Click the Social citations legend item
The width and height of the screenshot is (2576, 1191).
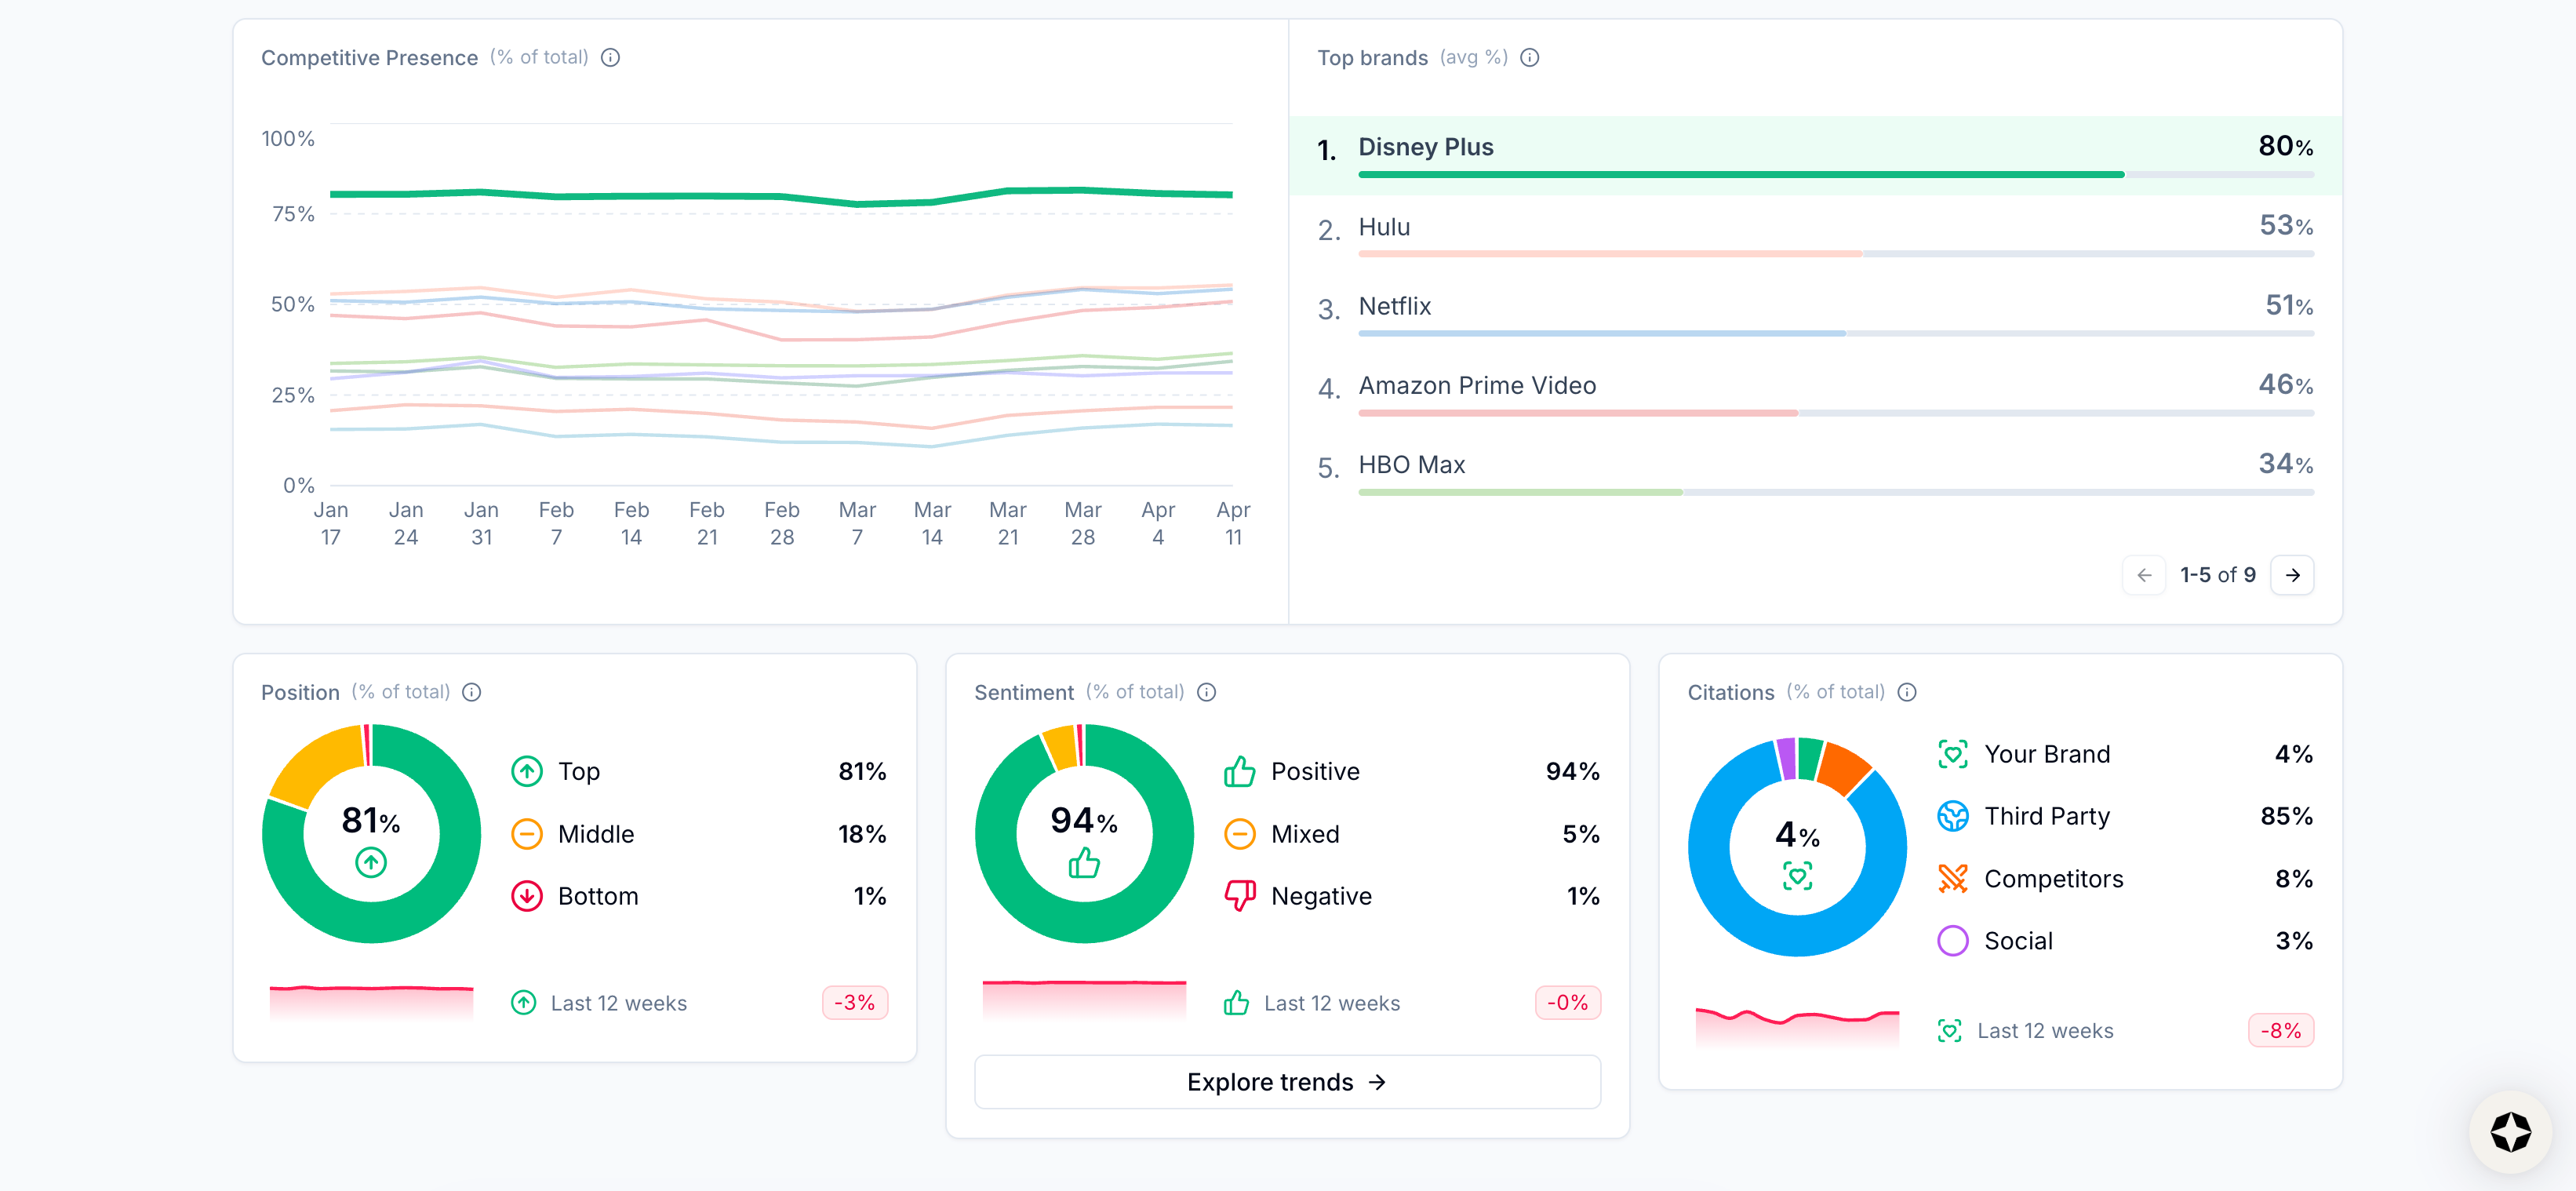click(x=2017, y=941)
